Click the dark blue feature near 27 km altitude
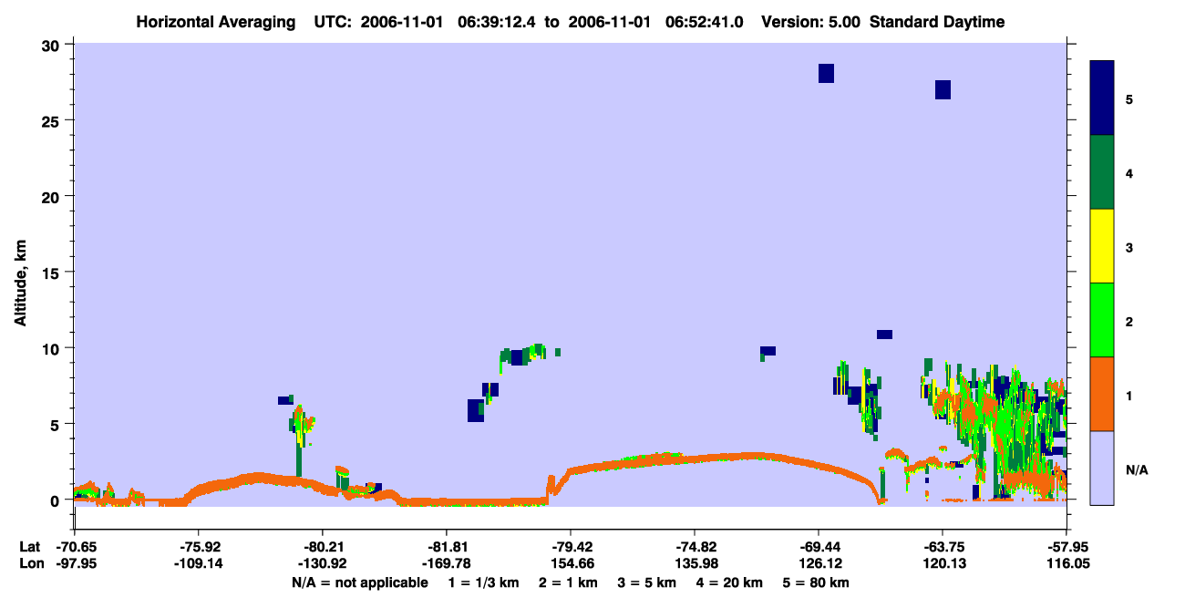 coord(943,89)
